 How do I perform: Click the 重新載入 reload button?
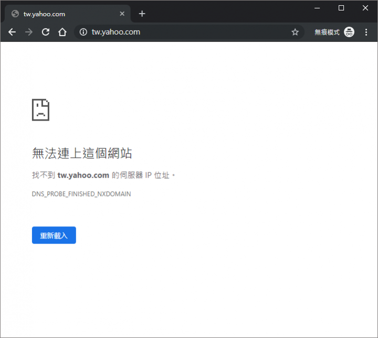click(x=54, y=235)
